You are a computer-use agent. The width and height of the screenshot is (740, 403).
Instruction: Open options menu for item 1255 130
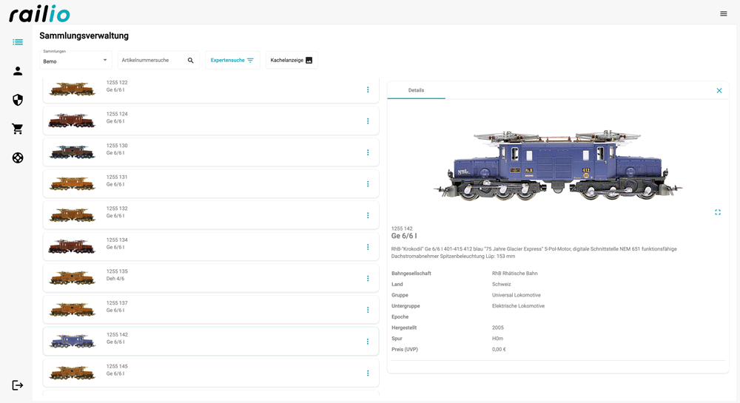tap(368, 153)
